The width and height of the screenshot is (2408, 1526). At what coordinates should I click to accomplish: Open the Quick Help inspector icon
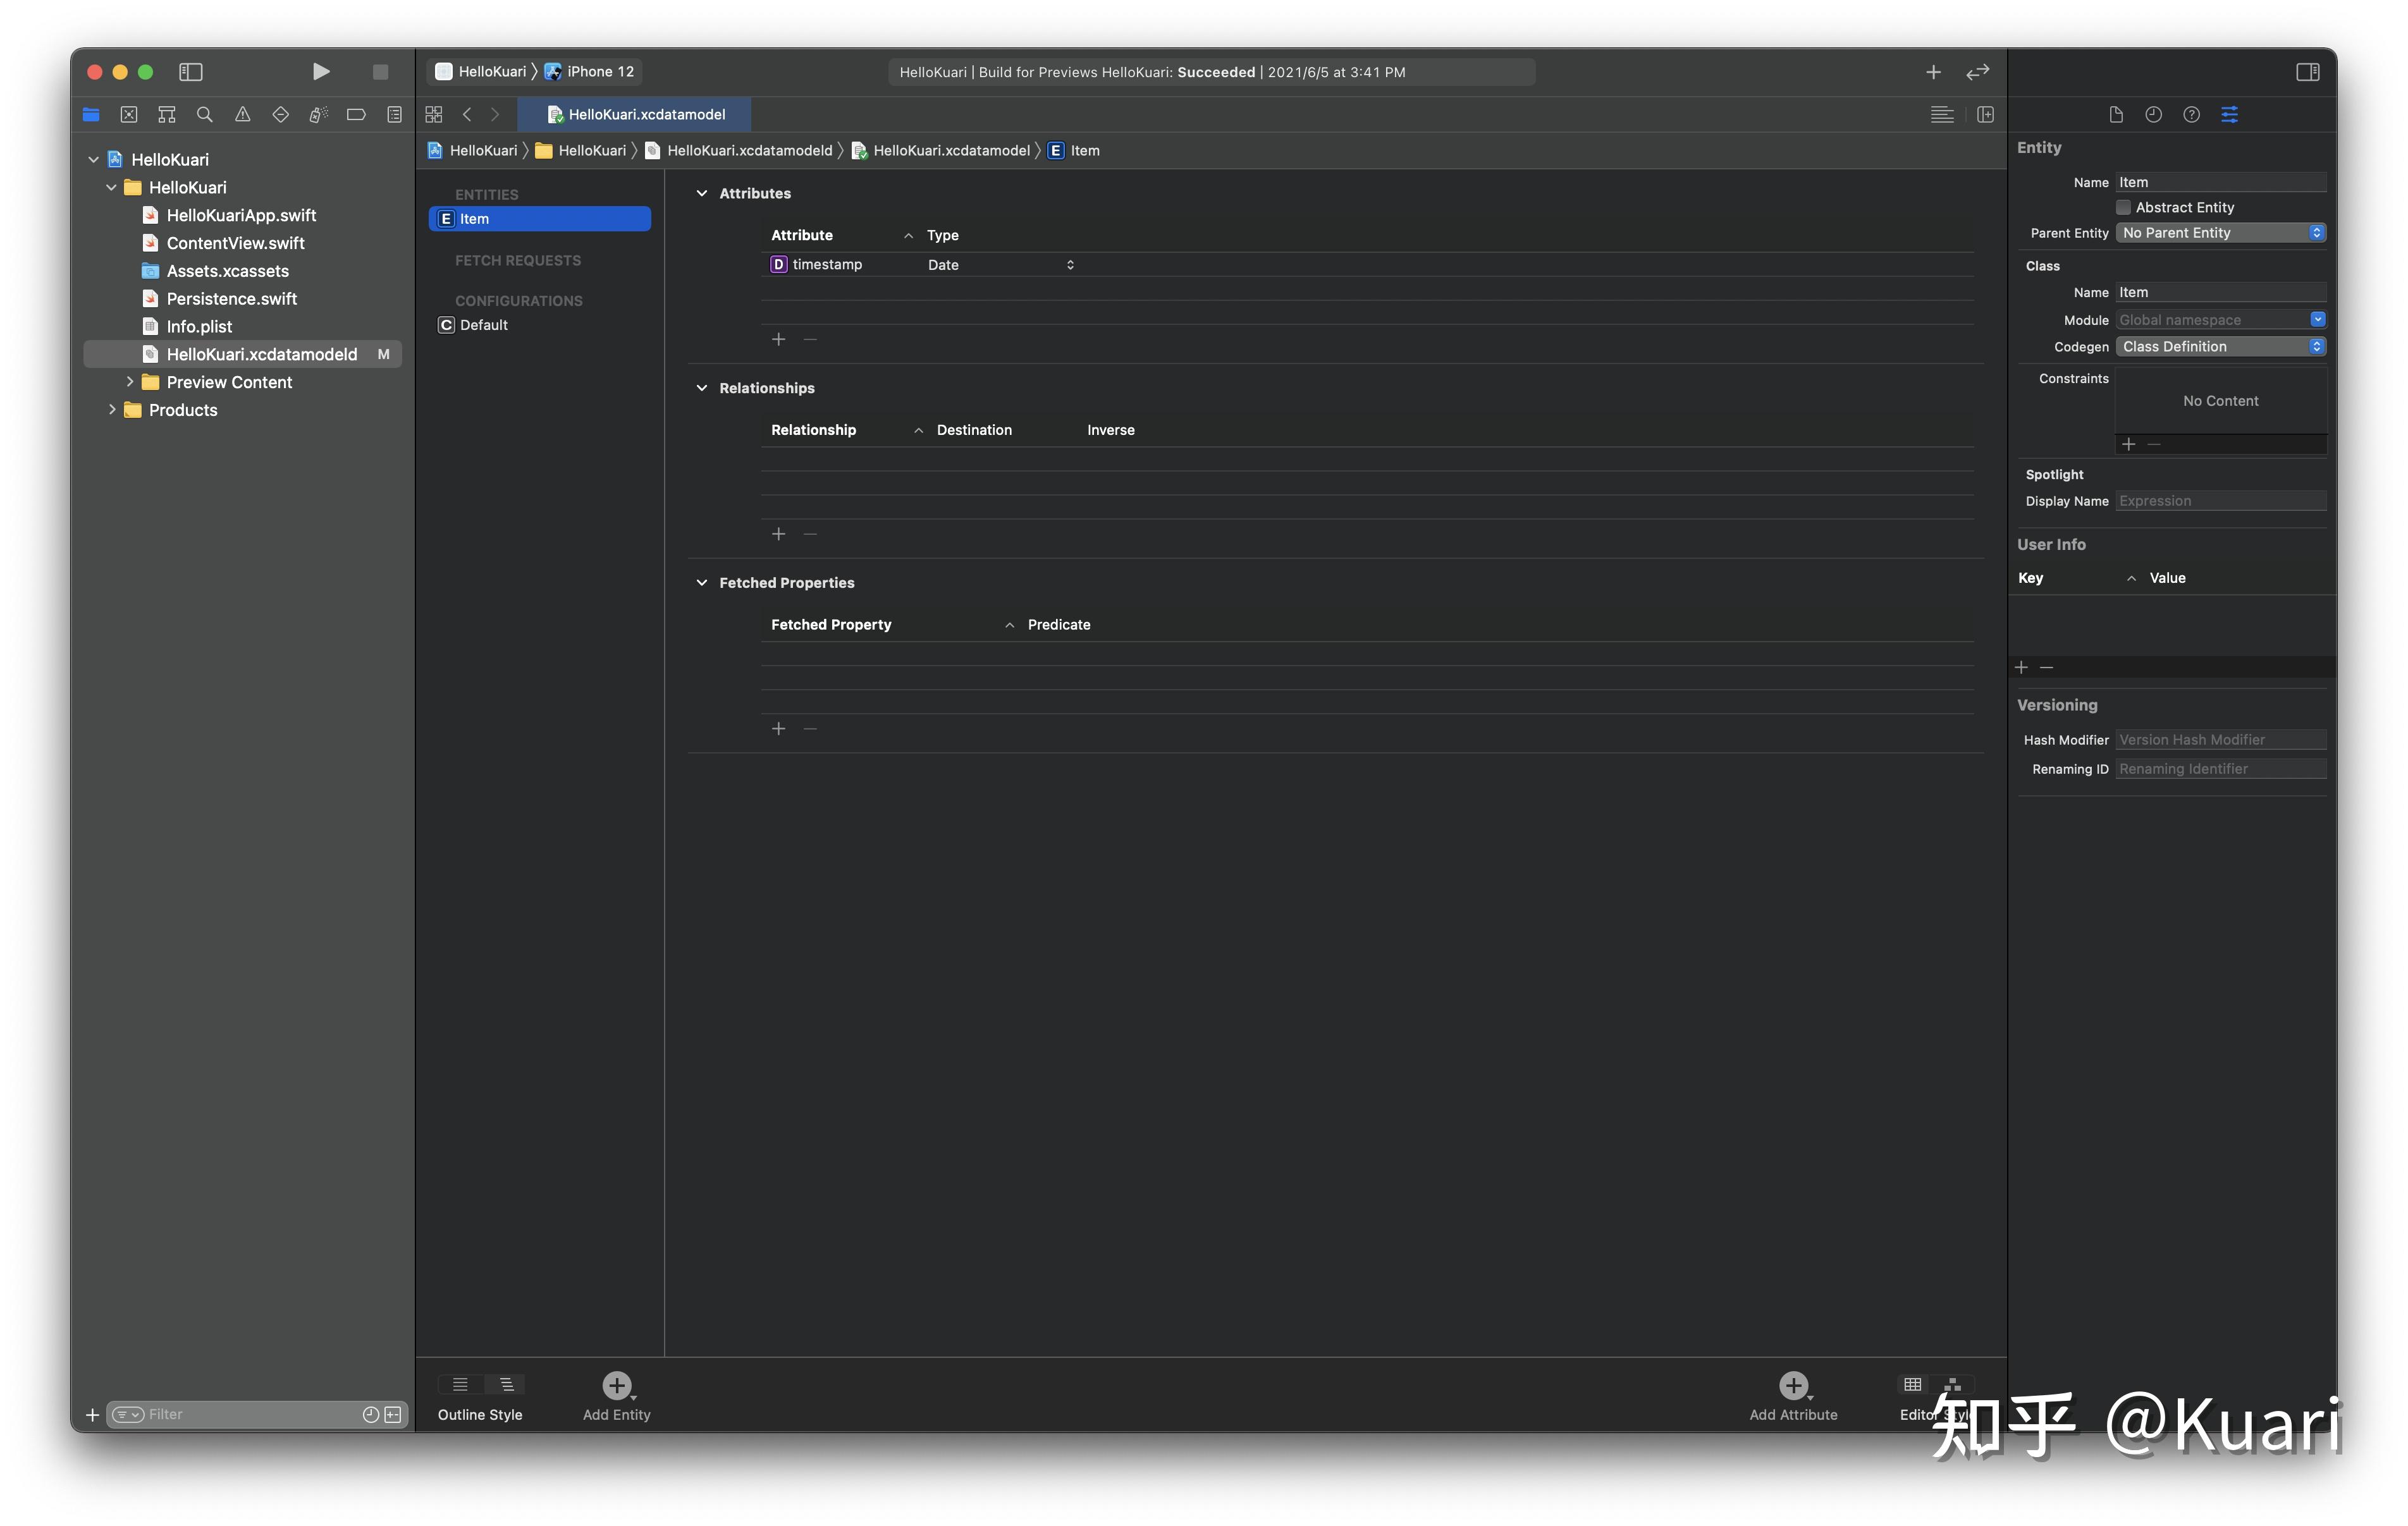pyautogui.click(x=2191, y=114)
